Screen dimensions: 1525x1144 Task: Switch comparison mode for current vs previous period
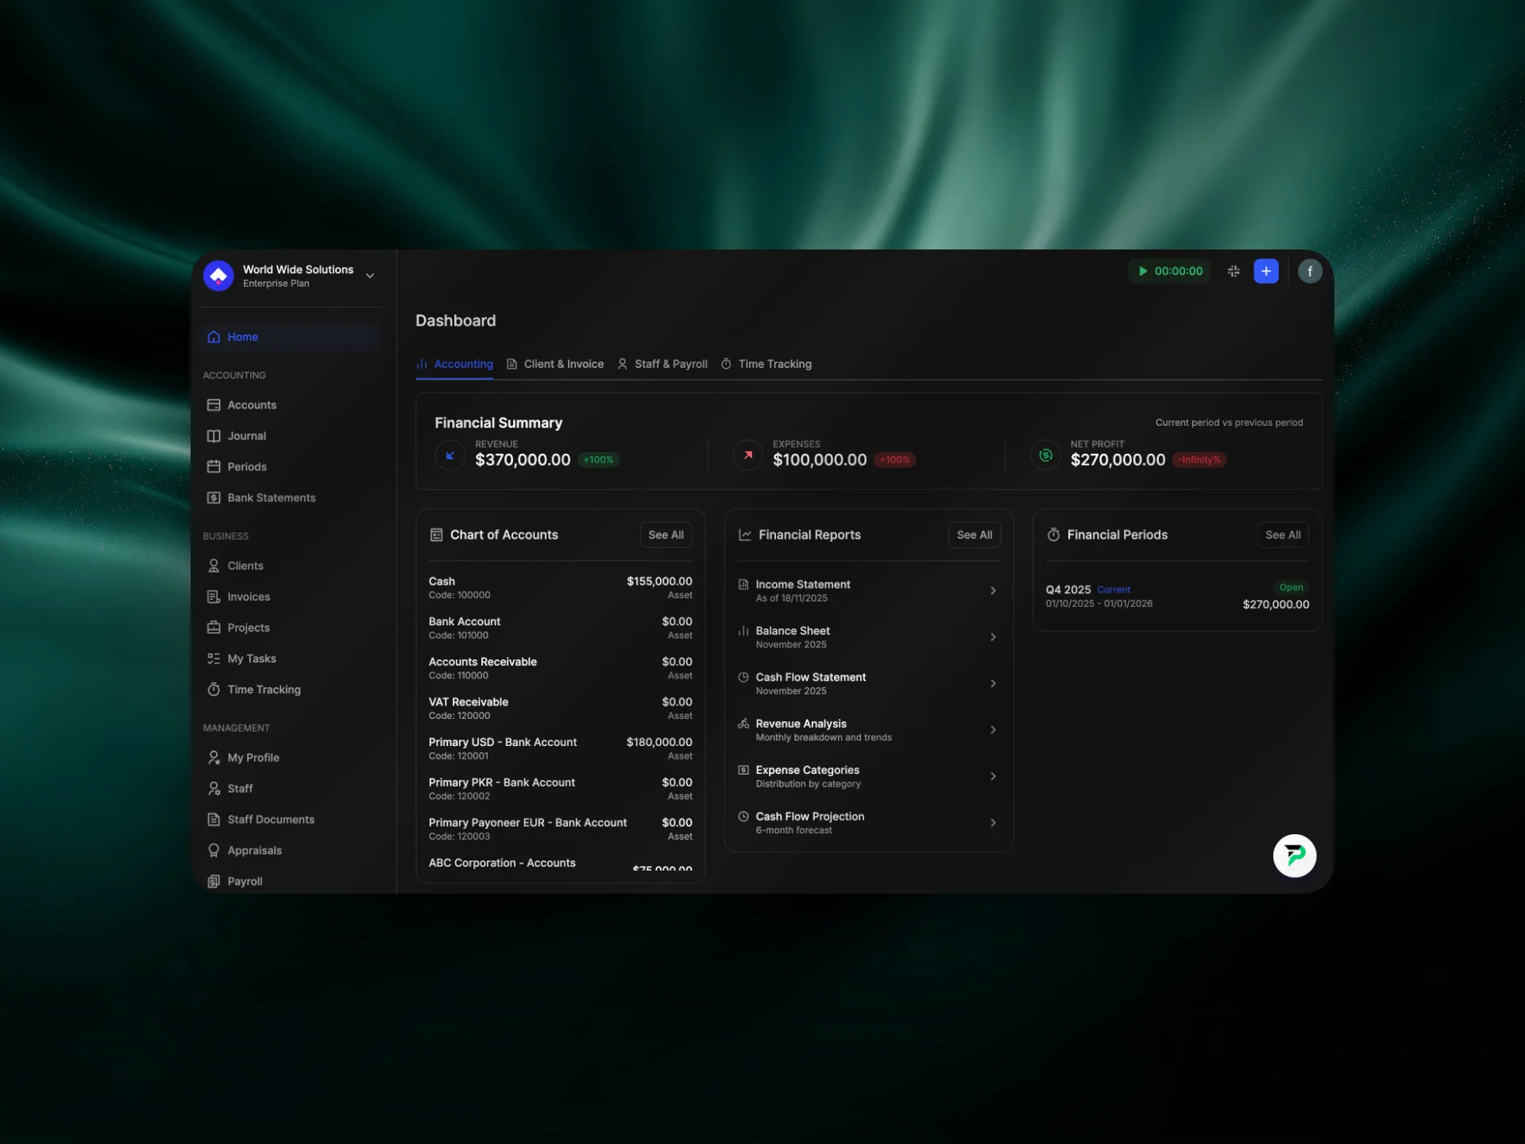pyautogui.click(x=1230, y=423)
